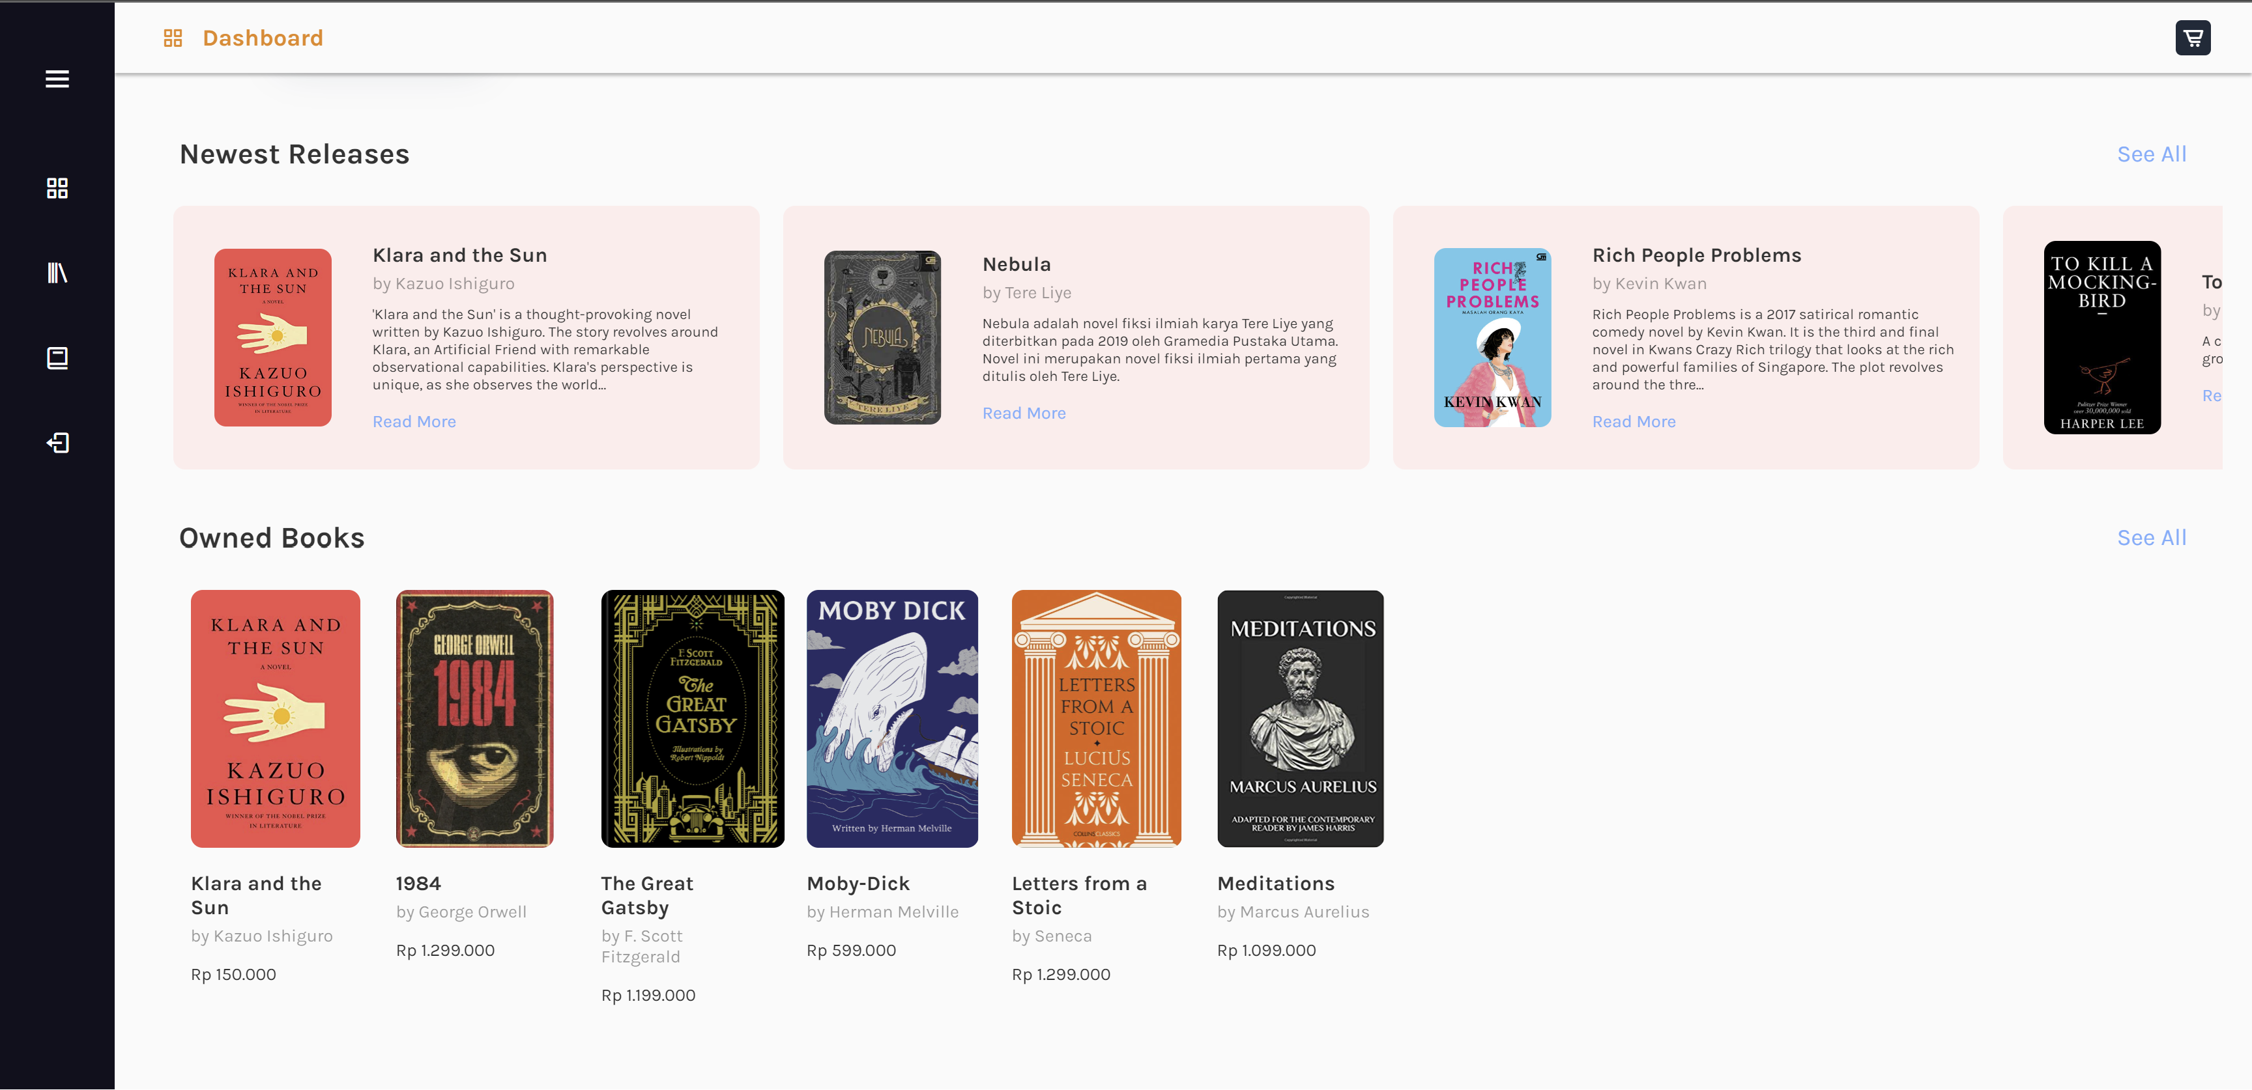Click 'by Marcus Aurelius' text
The width and height of the screenshot is (2252, 1090).
1293,912
